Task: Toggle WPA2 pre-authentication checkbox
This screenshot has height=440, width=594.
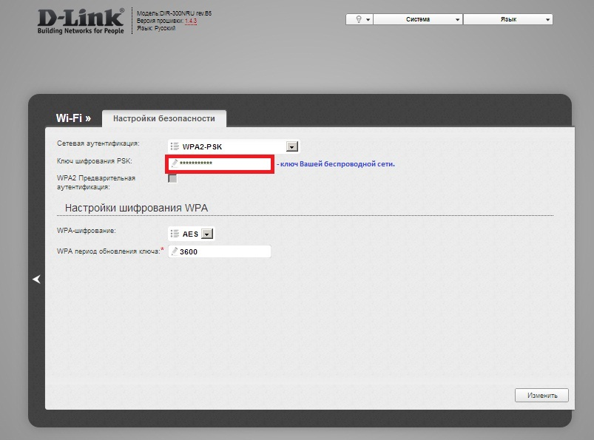Action: (172, 178)
